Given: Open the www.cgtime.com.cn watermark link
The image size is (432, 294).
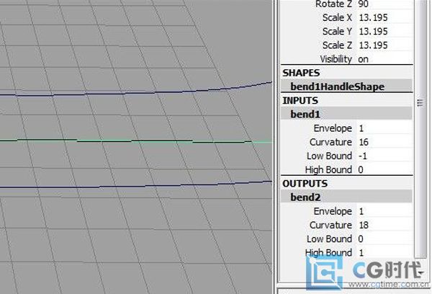Looking at the screenshot, I should click(387, 286).
